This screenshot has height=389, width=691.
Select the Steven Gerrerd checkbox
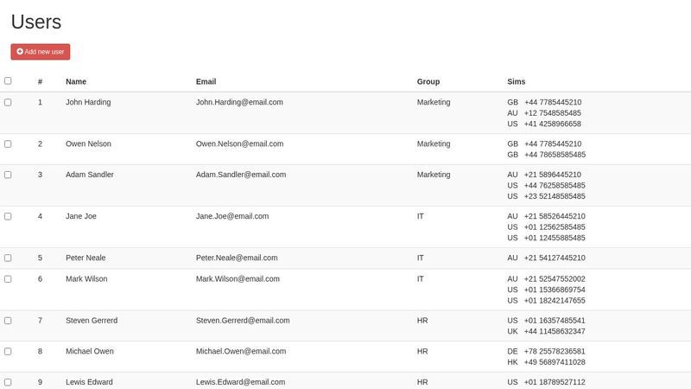[8, 320]
